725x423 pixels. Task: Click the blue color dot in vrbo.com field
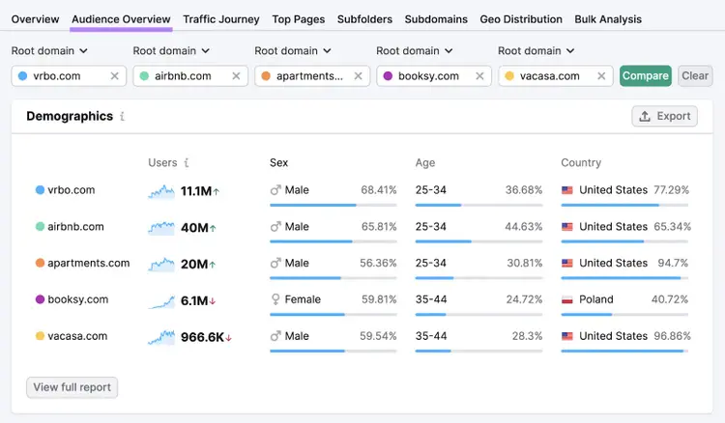(x=22, y=75)
